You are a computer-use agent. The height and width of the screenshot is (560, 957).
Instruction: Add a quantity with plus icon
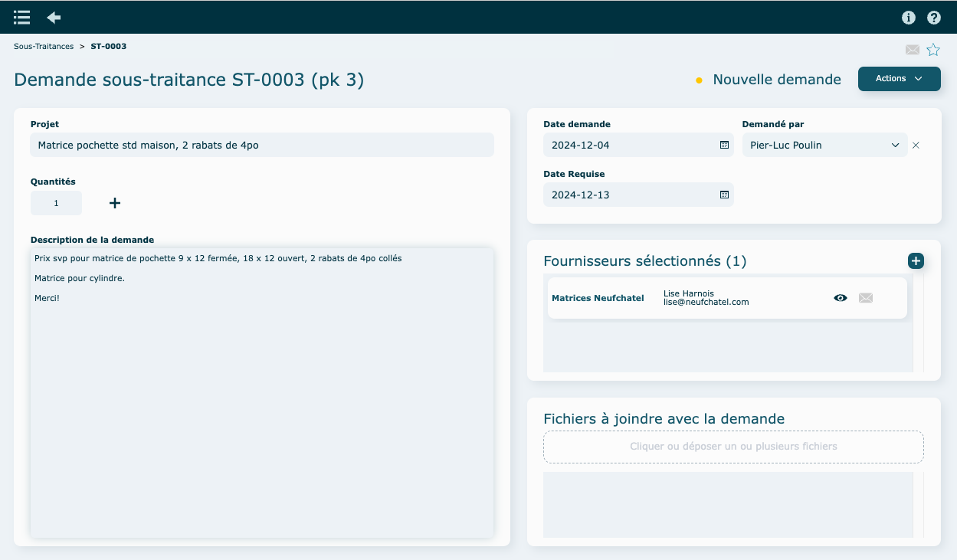[x=115, y=203]
